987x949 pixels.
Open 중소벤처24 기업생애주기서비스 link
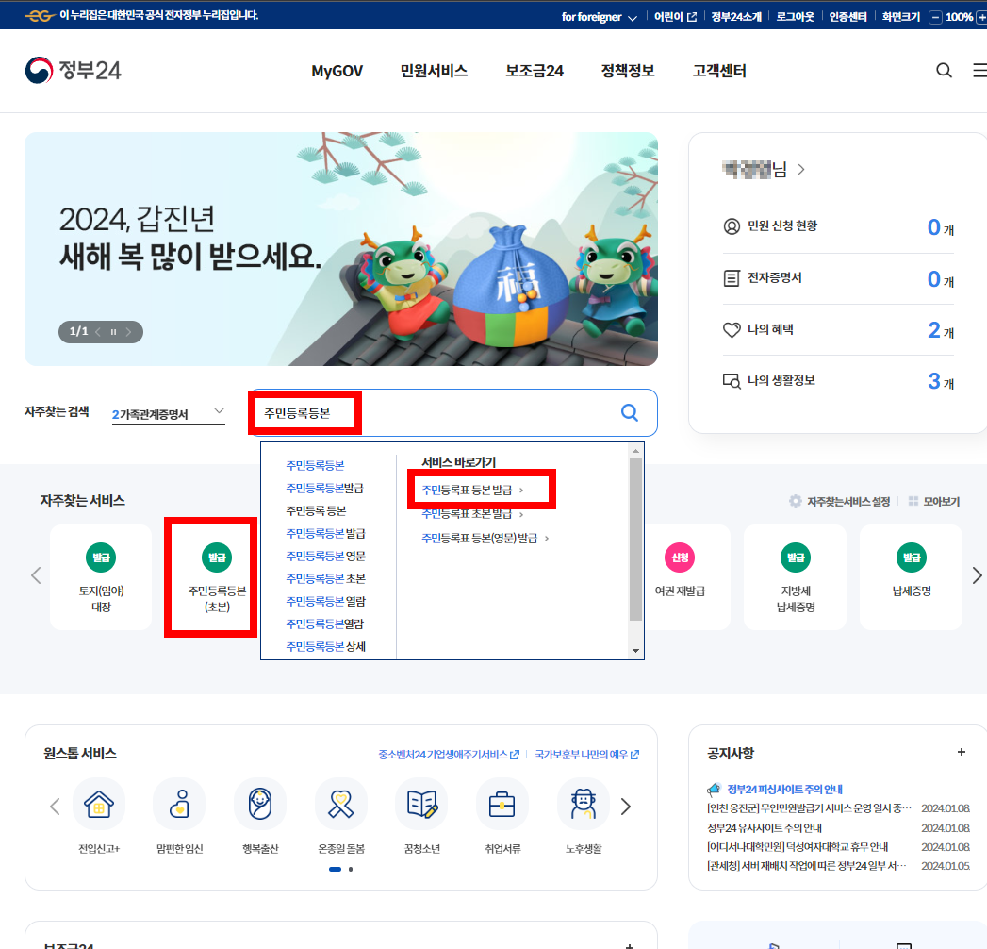tap(448, 755)
